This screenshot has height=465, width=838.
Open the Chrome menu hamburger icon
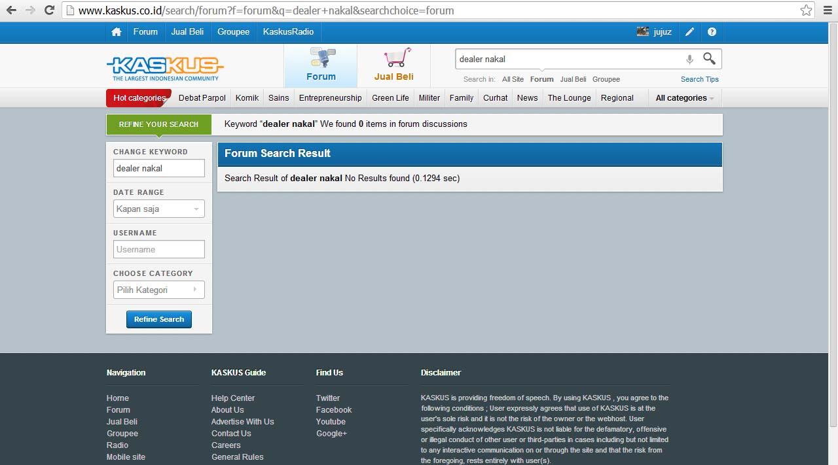(x=828, y=10)
